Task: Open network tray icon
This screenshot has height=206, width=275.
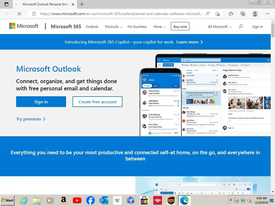Action: [243, 200]
